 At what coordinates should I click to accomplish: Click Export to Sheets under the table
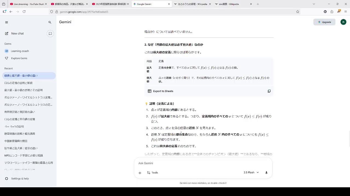pos(161,91)
